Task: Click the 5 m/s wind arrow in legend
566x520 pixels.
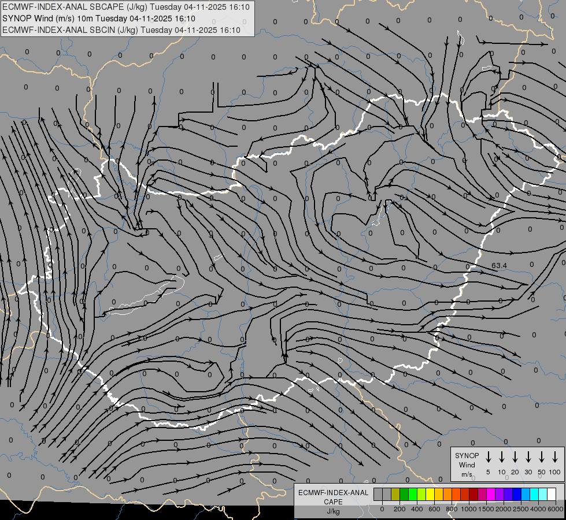Action: coord(489,457)
